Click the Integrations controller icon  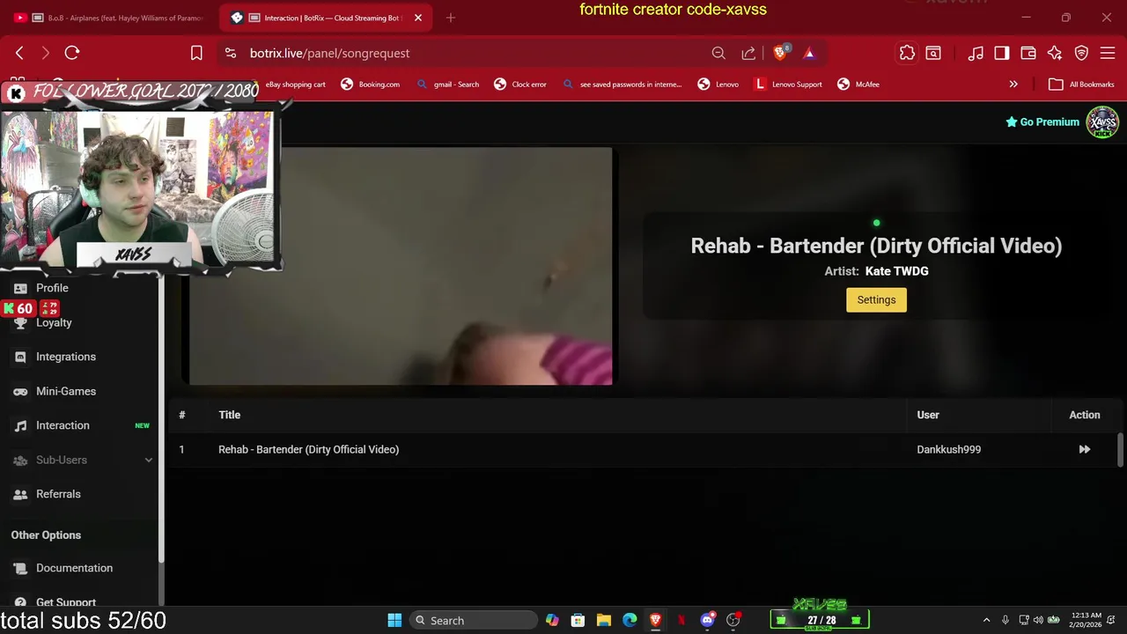click(20, 357)
